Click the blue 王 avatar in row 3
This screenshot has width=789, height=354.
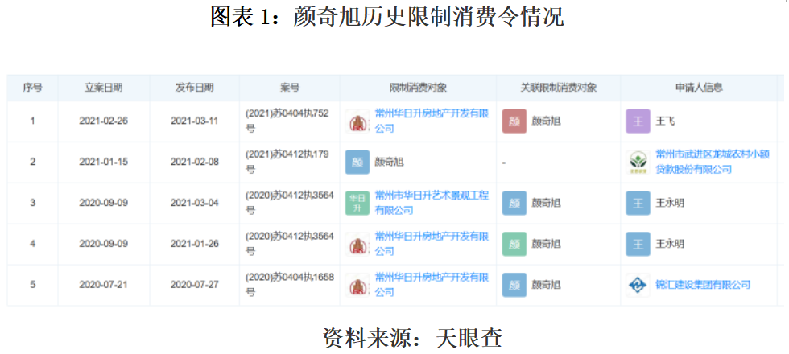click(638, 203)
